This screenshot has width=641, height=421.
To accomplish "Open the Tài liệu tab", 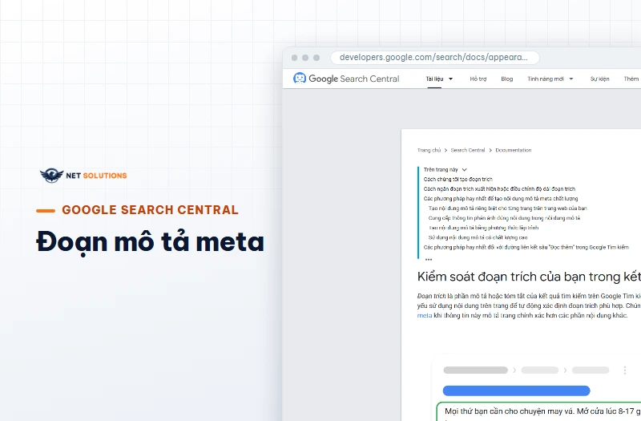I will (434, 79).
